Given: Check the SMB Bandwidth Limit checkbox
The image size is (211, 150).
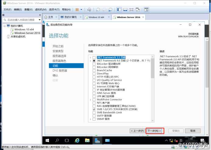Looking at the screenshot, I should (94, 113).
